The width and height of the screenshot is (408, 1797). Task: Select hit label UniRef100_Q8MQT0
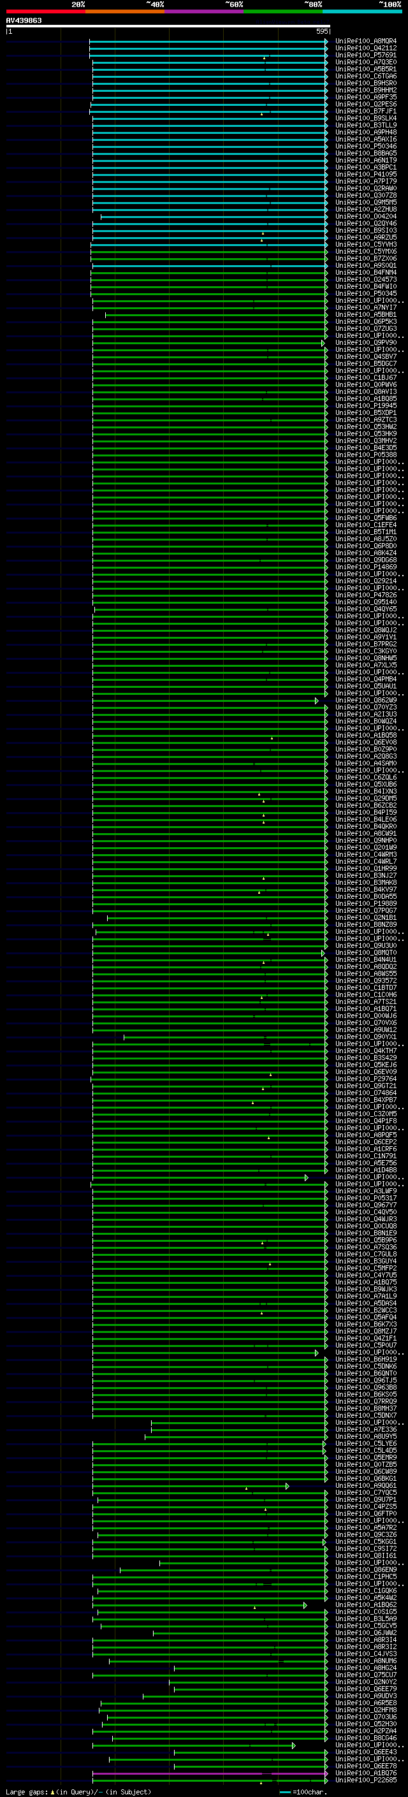coord(365,953)
